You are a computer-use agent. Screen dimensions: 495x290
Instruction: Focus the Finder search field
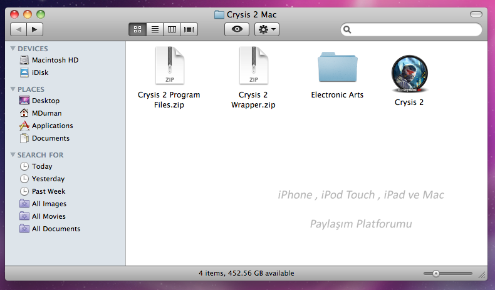[x=411, y=29]
